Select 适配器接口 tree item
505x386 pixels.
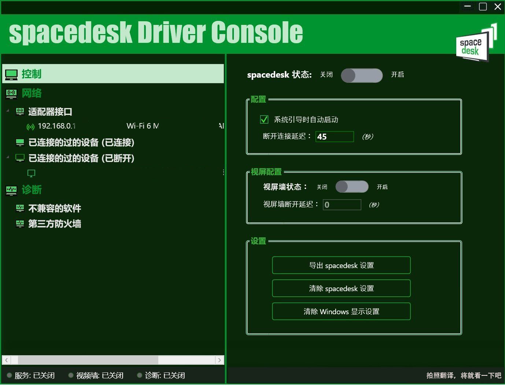50,112
